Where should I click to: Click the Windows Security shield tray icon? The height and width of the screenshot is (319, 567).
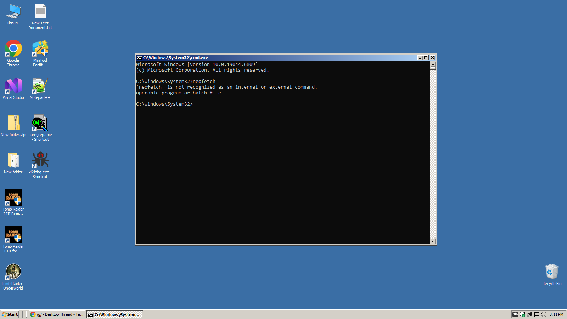coord(522,314)
